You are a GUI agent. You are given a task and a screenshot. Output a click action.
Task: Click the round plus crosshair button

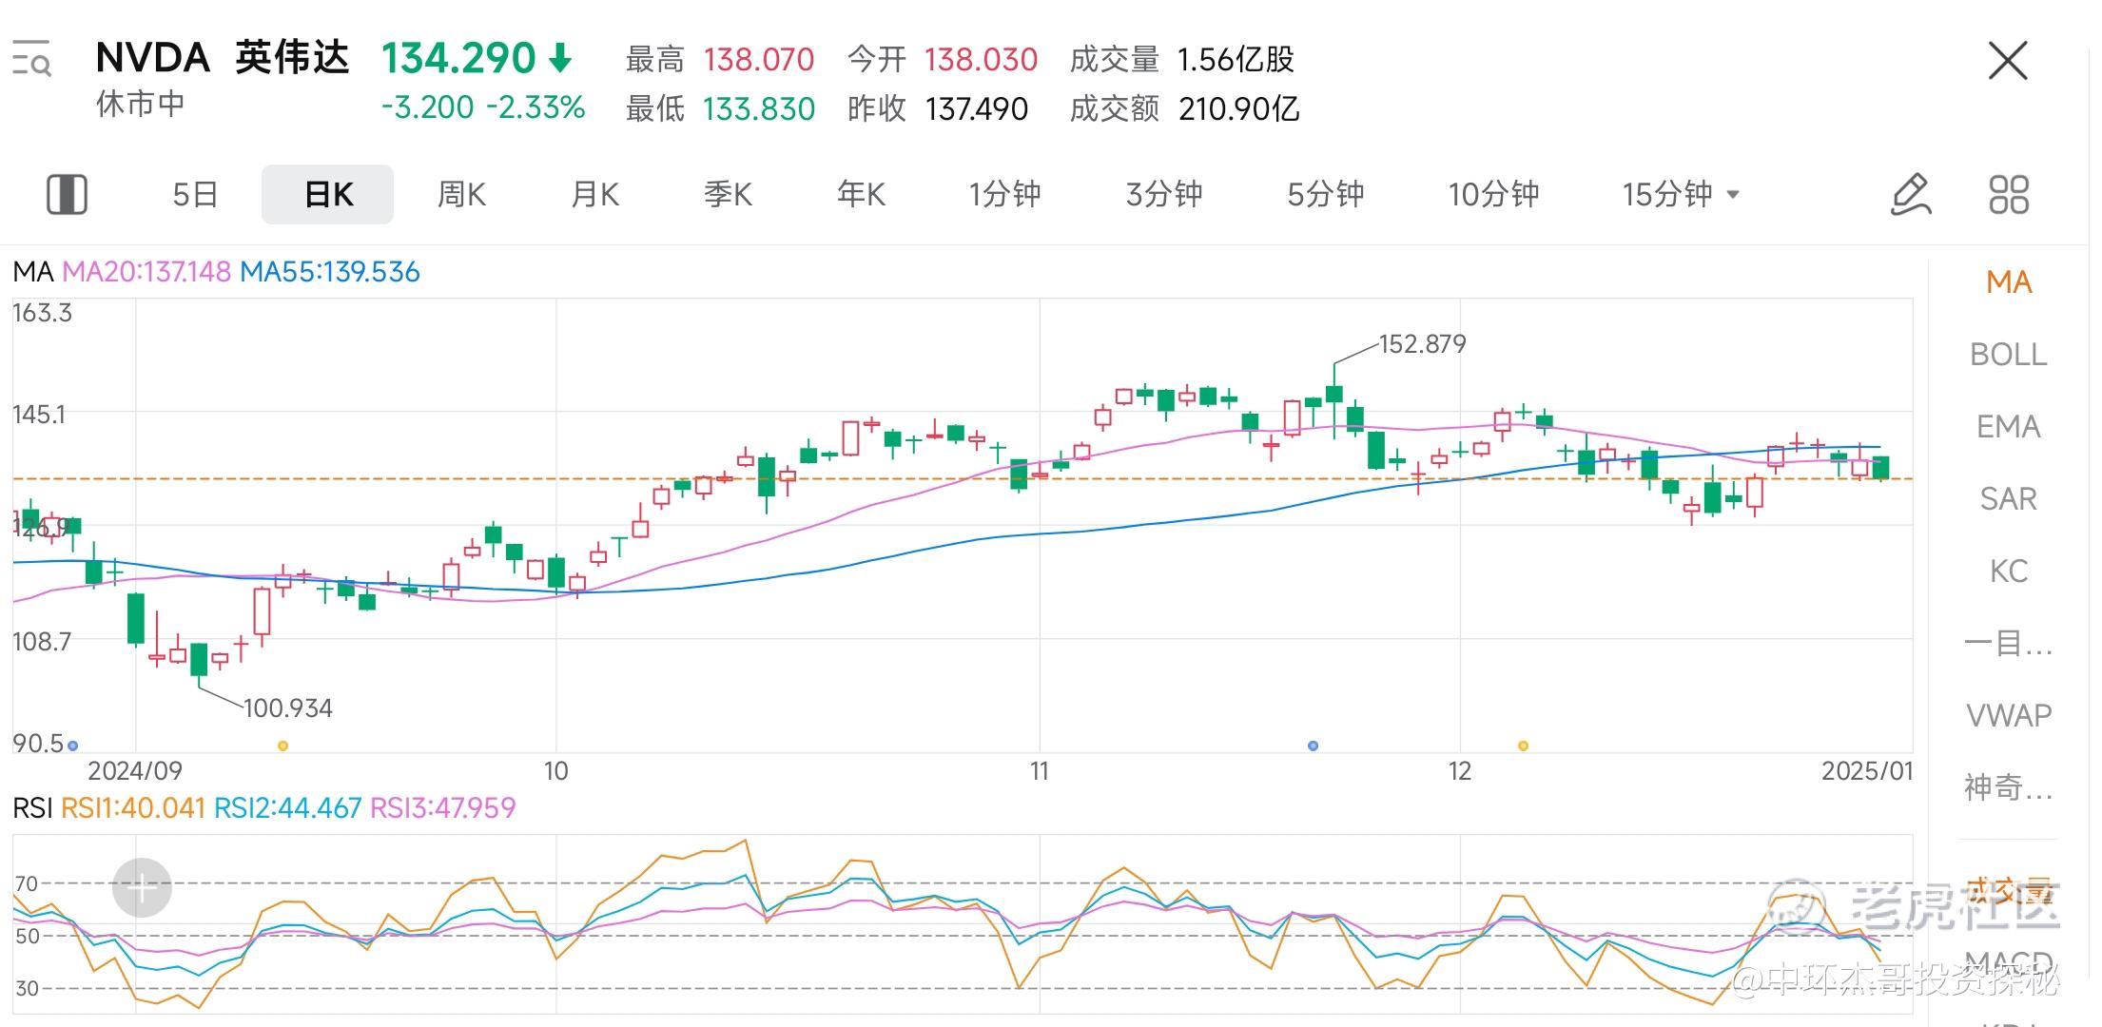click(x=142, y=888)
